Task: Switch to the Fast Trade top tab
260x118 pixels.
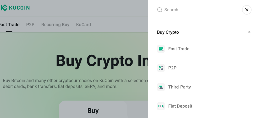Action: pyautogui.click(x=10, y=25)
